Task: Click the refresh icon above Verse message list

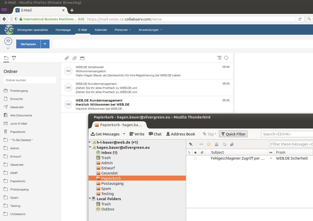Action: 226,58
